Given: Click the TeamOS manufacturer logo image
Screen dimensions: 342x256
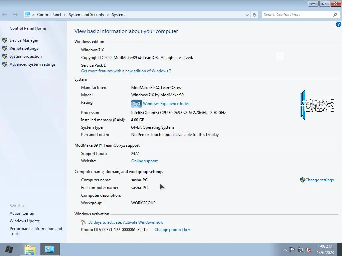Looking at the screenshot, I should click(x=317, y=105).
